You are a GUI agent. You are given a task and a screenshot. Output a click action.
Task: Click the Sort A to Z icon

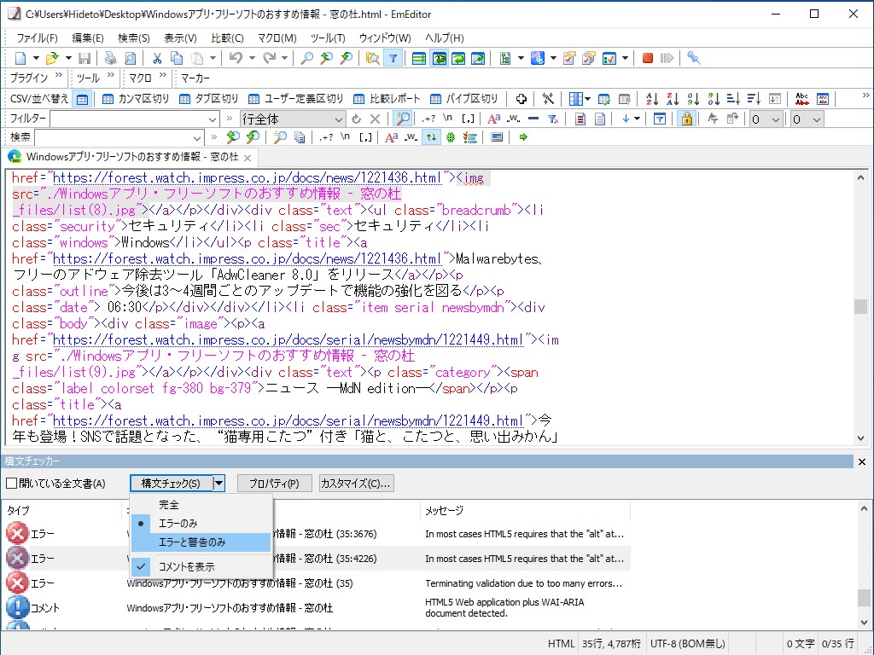tap(651, 99)
